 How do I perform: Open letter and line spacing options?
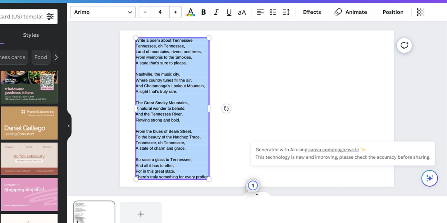click(286, 12)
